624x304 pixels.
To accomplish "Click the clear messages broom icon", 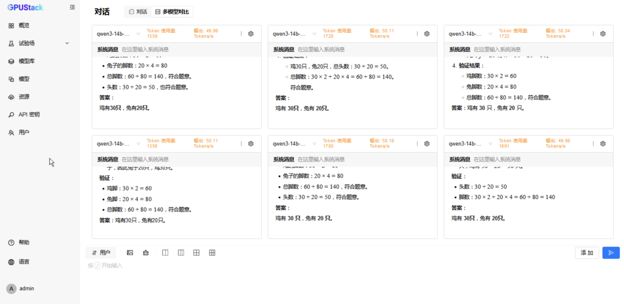I will tap(146, 253).
